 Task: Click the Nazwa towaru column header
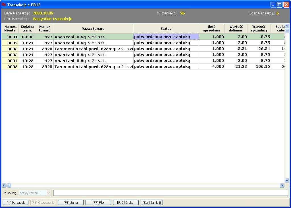pyautogui.click(x=93, y=29)
